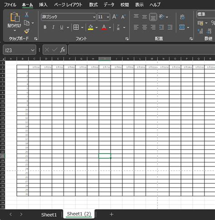The height and width of the screenshot is (220, 215).
Task: Click the formula cancel X icon
Action: pos(47,49)
